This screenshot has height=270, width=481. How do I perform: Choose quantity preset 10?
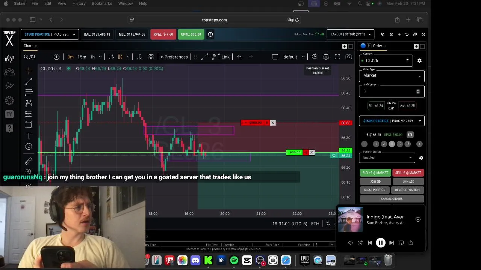pos(400,144)
